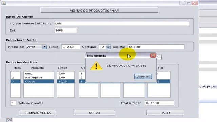Click the client name field containing Luis

click(x=121, y=23)
